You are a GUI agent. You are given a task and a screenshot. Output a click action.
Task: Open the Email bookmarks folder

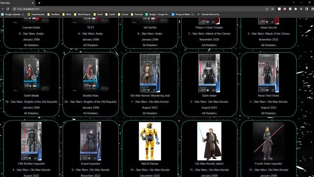pyautogui.click(x=98, y=14)
